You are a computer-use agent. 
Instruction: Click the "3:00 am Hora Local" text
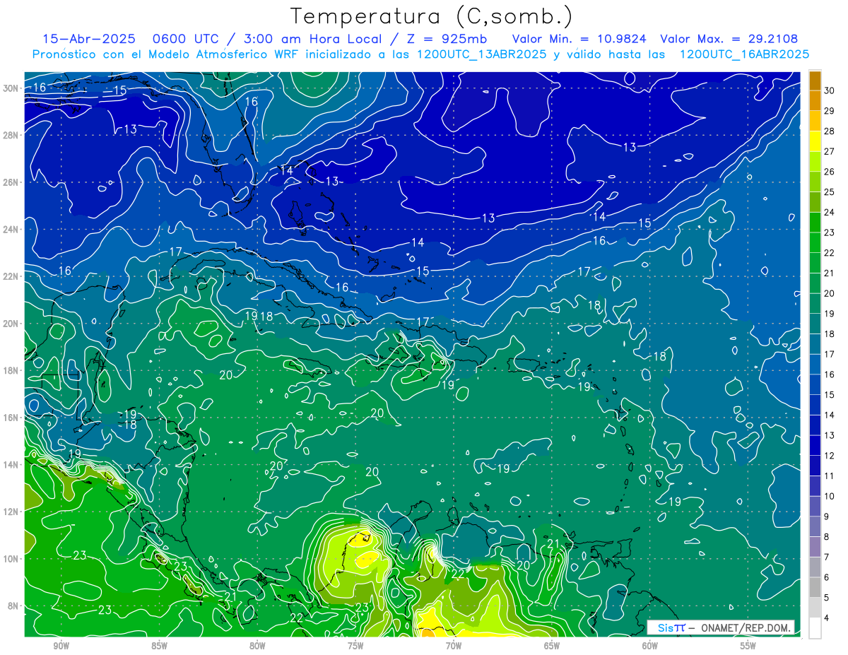[313, 39]
